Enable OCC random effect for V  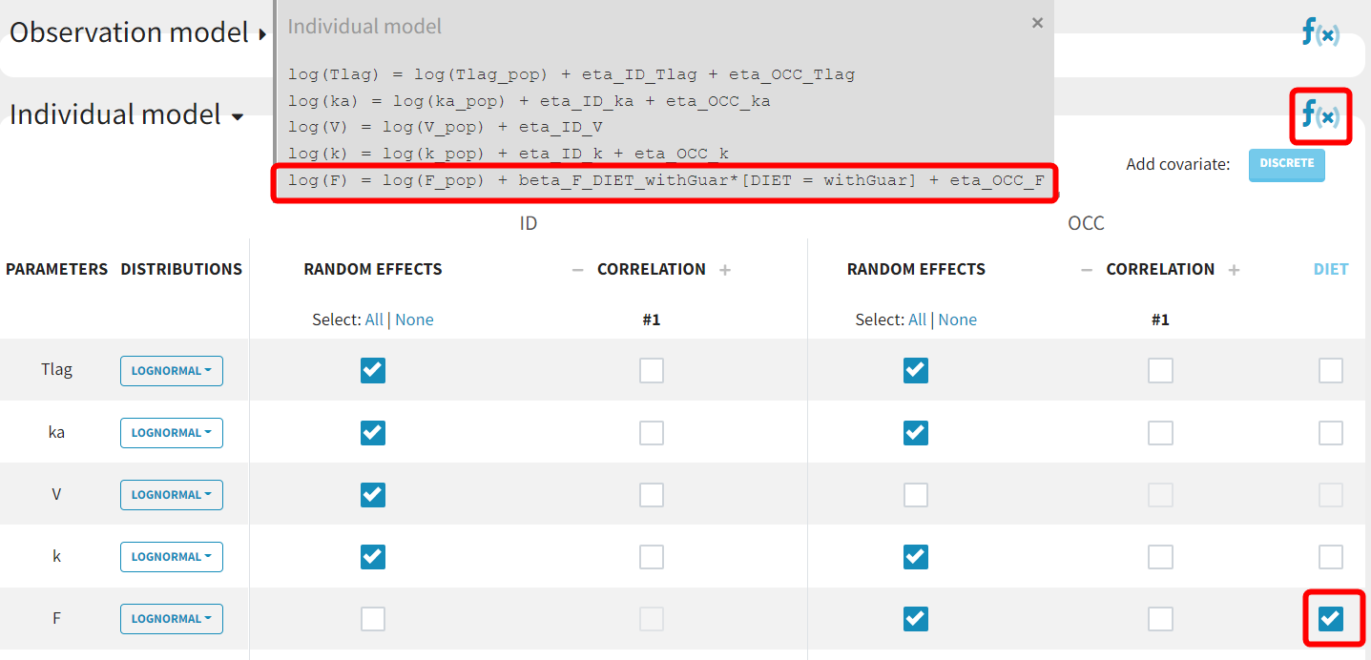coord(915,495)
